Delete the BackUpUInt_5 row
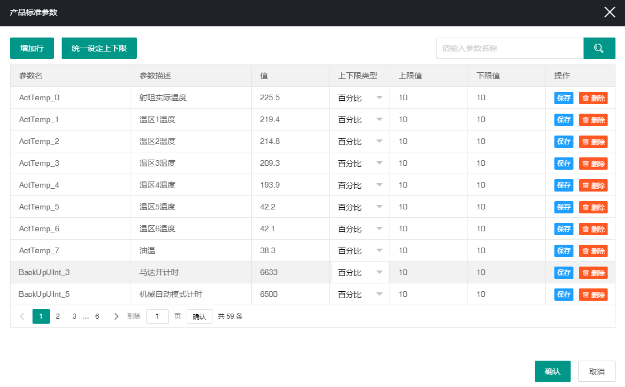This screenshot has height=387, width=625. pos(593,294)
